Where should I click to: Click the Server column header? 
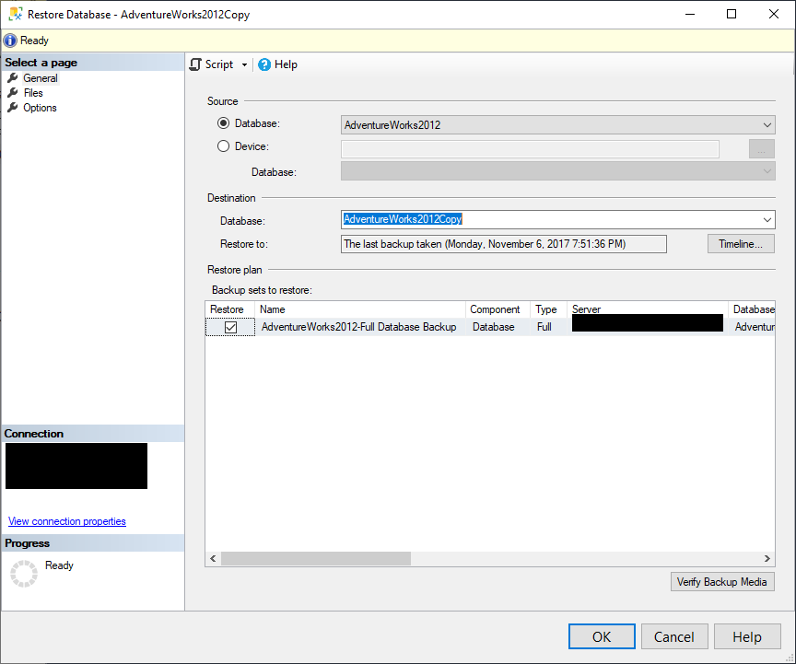point(648,309)
